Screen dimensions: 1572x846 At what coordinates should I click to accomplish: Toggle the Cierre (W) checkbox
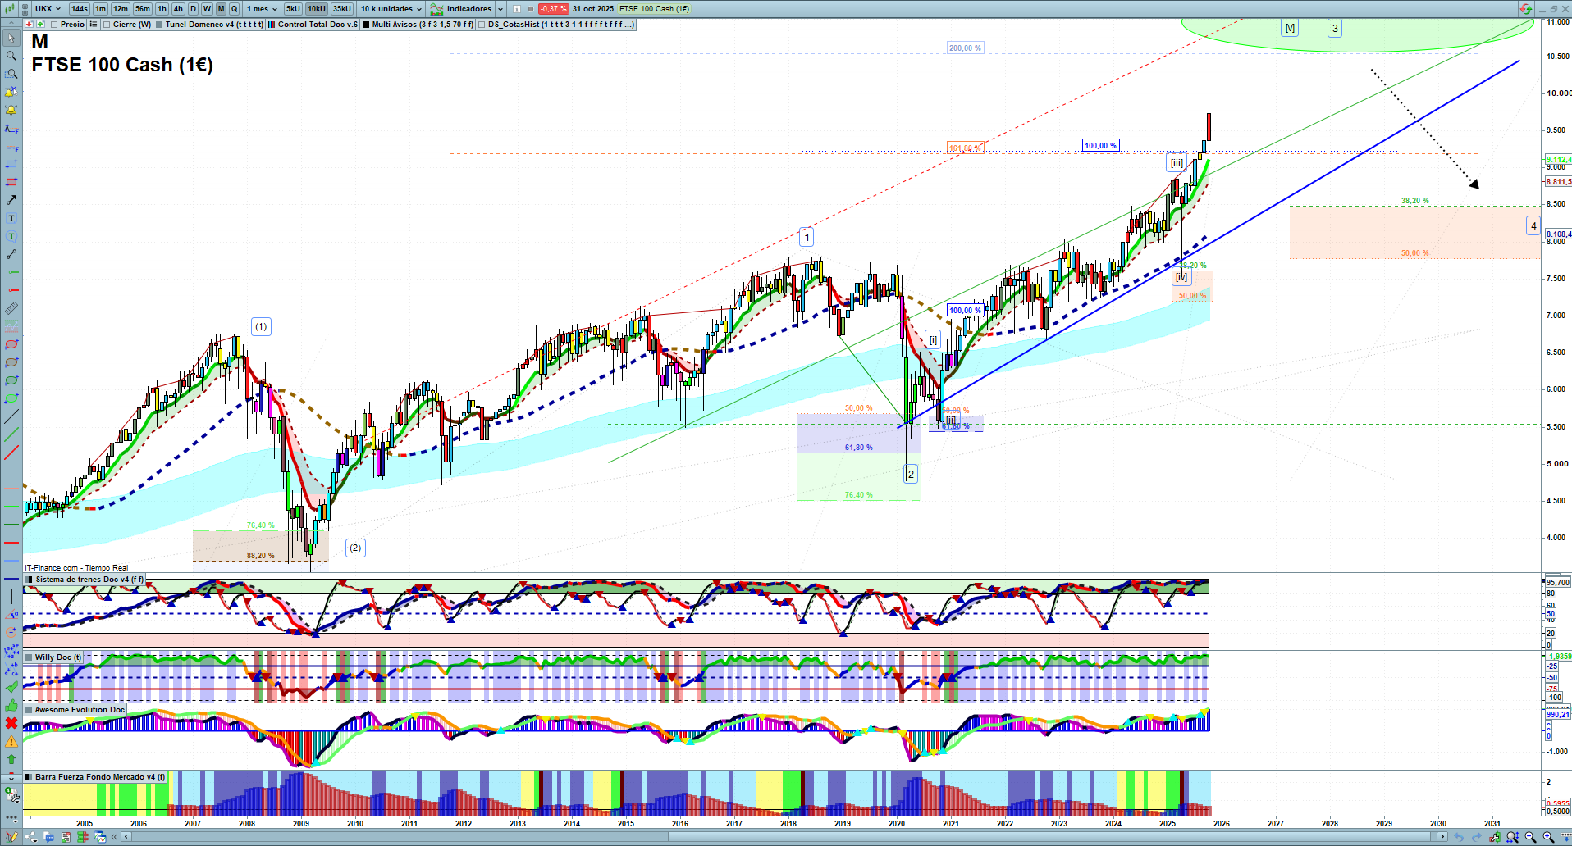[x=107, y=25]
